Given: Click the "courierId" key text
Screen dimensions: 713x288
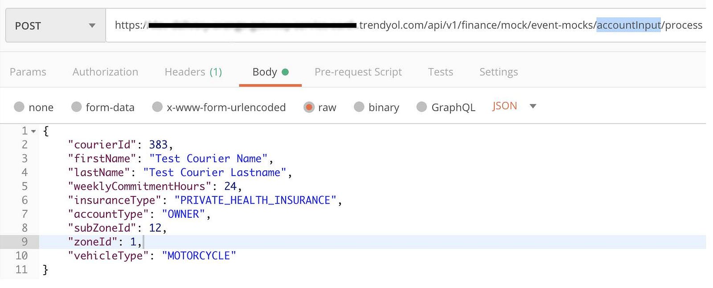Looking at the screenshot, I should click(102, 145).
